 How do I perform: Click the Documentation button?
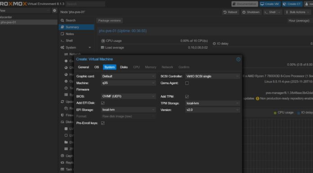[245, 4]
